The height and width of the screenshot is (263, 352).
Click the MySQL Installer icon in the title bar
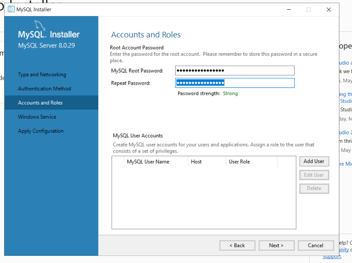[x=11, y=9]
